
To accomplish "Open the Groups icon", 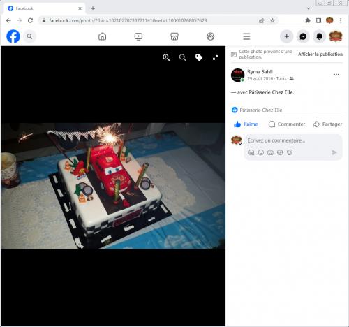I will tap(211, 36).
